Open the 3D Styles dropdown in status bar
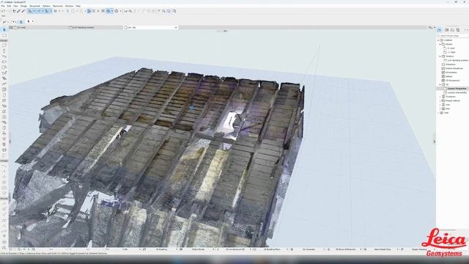 [418, 249]
